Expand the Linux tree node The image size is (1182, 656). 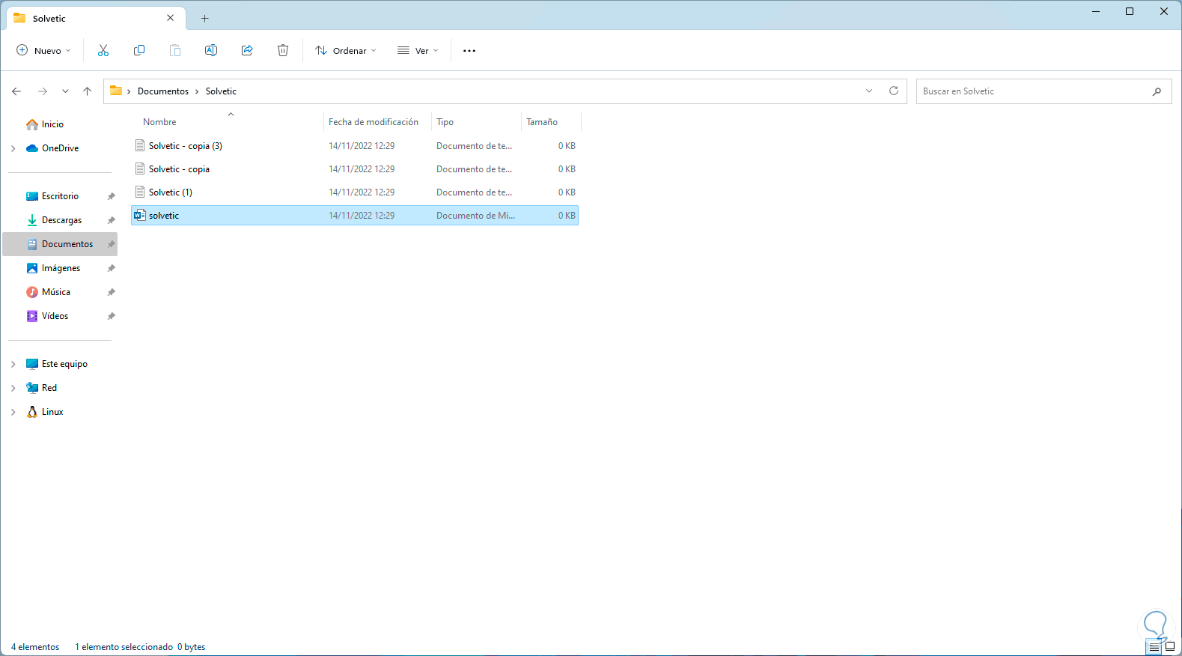pos(13,412)
